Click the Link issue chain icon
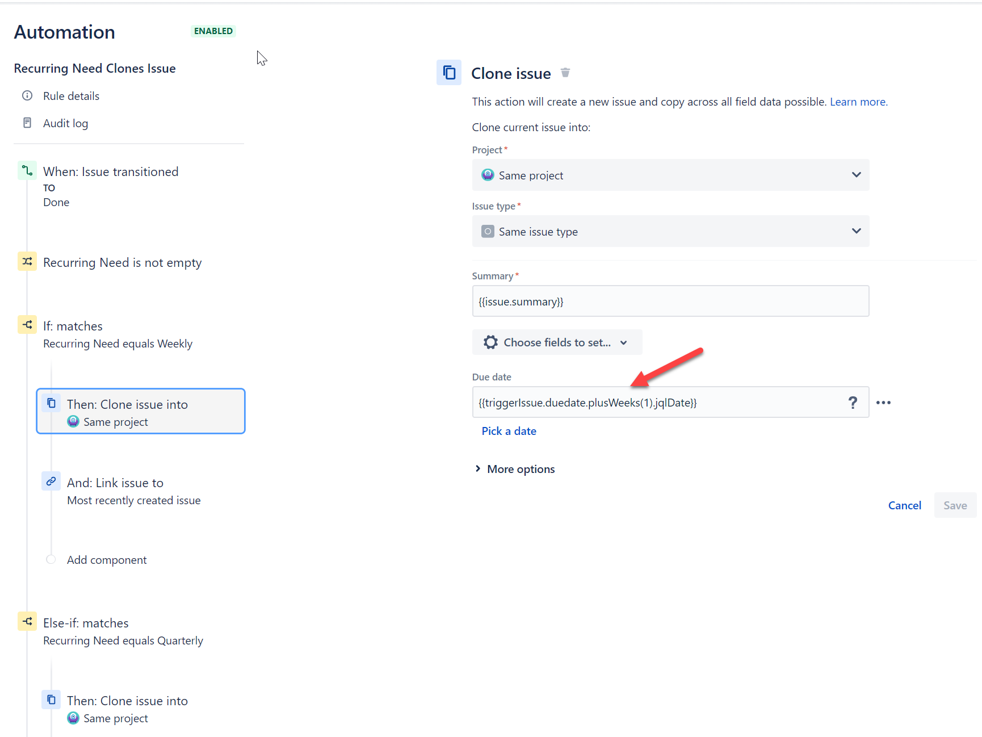 (51, 481)
